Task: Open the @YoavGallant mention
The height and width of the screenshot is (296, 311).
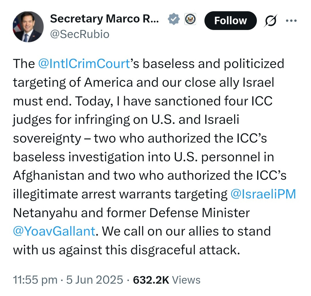Action: point(54,231)
